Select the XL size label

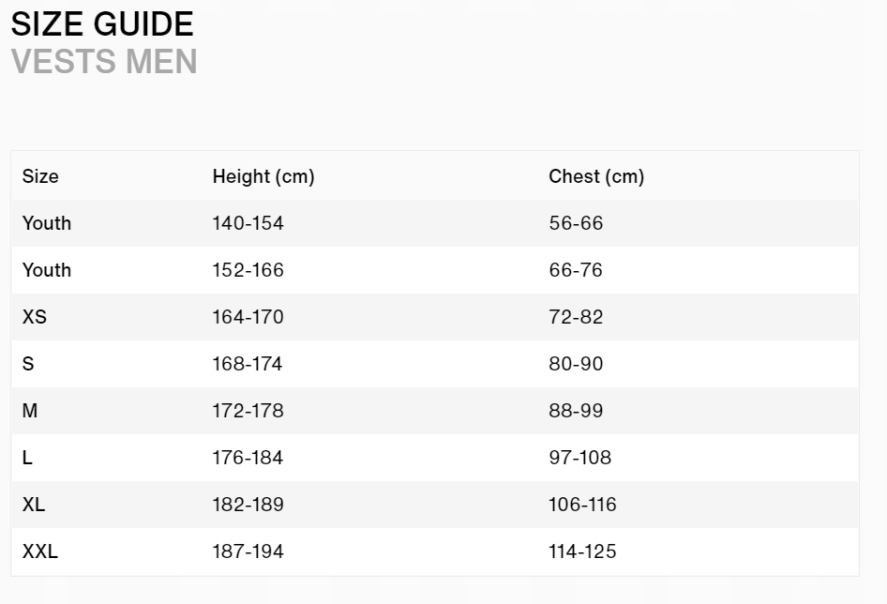click(34, 505)
